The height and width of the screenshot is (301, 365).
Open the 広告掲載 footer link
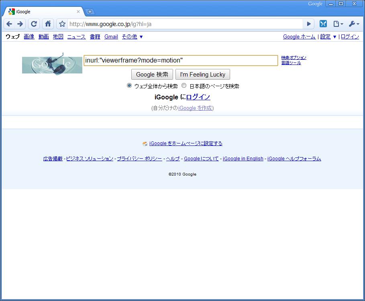point(53,159)
